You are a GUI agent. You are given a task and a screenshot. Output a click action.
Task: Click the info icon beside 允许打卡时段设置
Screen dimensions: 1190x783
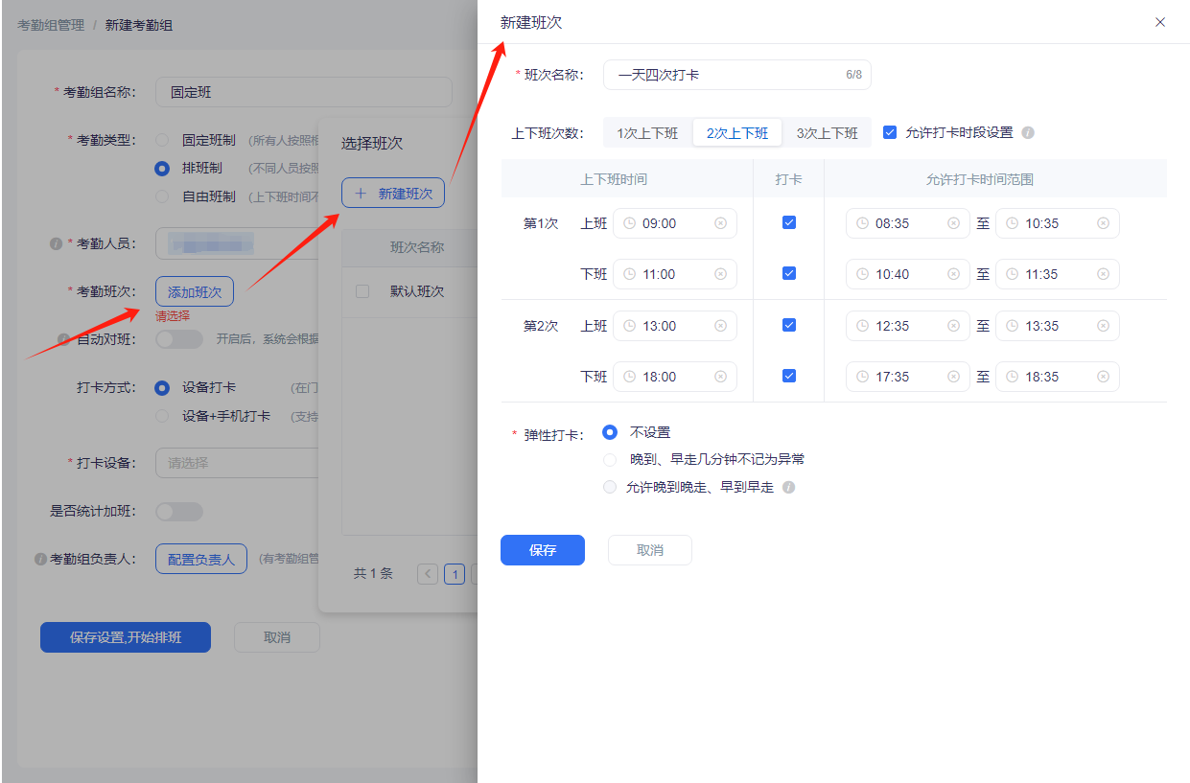tap(1027, 132)
